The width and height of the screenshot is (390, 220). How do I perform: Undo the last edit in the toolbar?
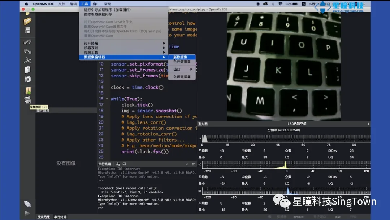(x=27, y=42)
